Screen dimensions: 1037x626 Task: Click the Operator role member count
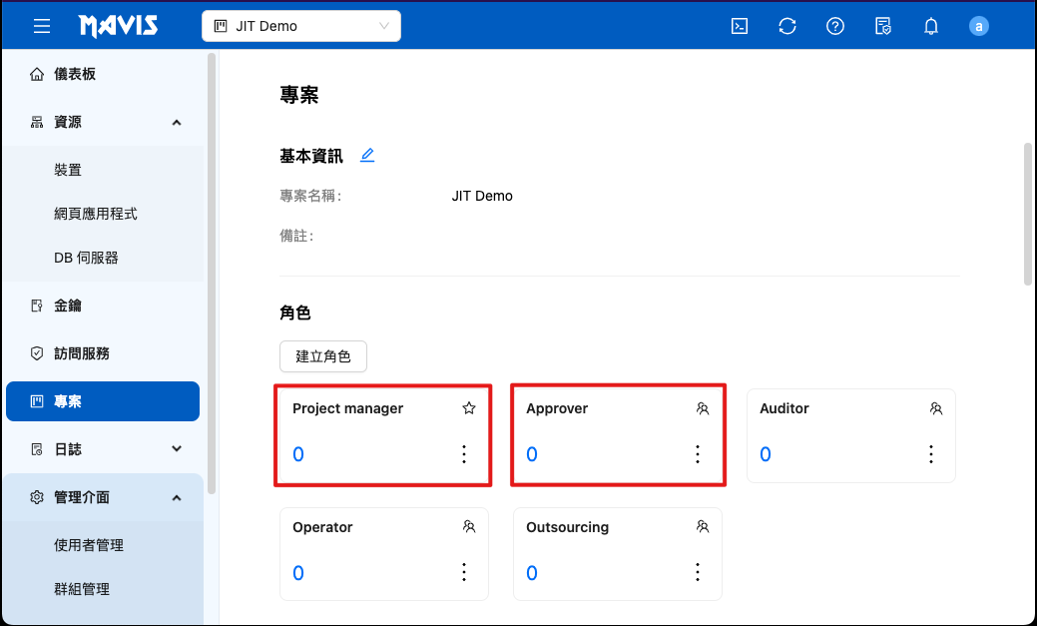[298, 573]
